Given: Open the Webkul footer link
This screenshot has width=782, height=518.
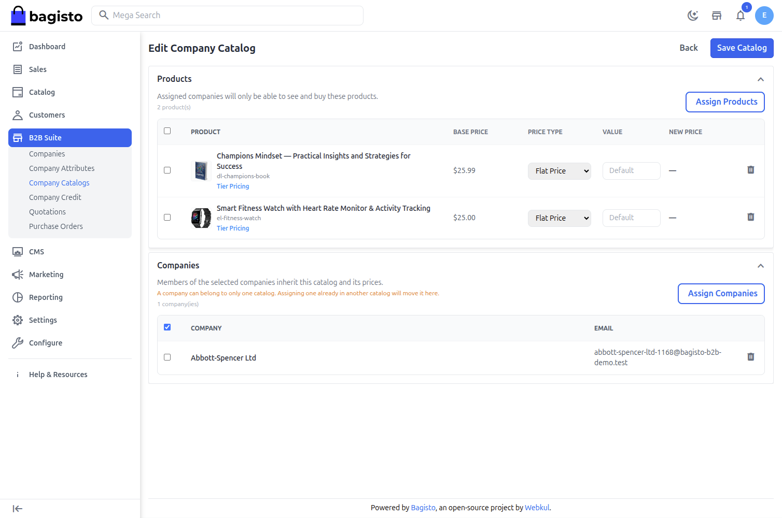Looking at the screenshot, I should tap(537, 508).
